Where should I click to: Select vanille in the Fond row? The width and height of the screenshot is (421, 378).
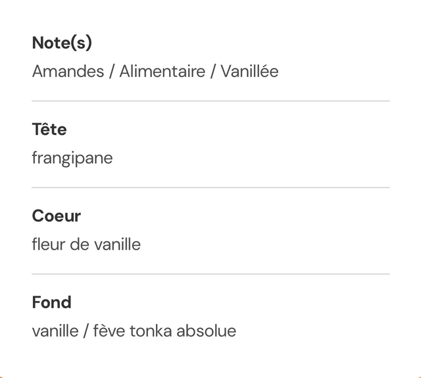(x=55, y=331)
